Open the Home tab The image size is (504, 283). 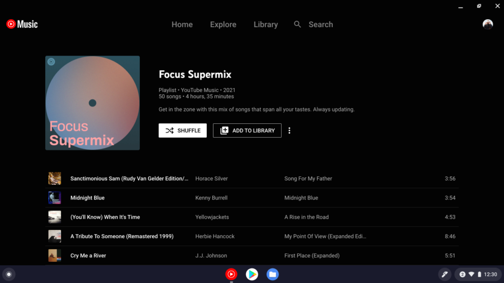182,25
